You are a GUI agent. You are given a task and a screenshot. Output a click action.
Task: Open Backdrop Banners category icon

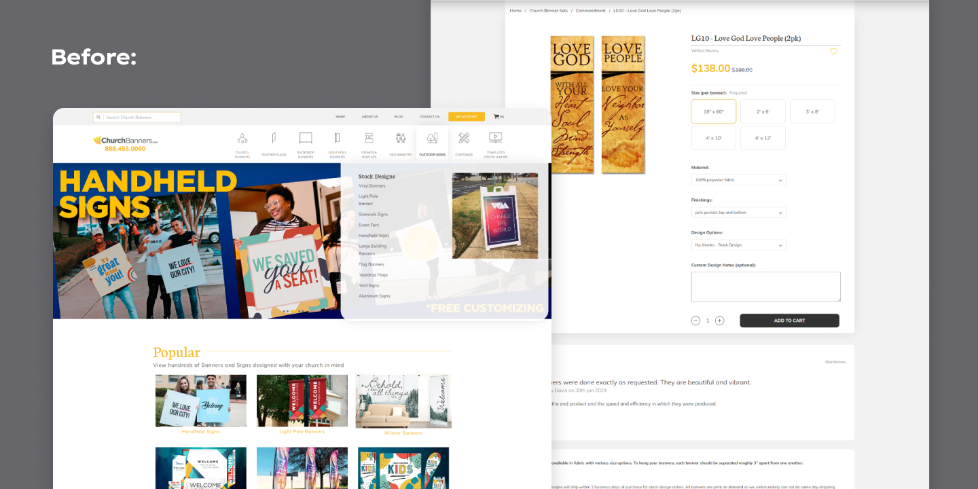[306, 139]
